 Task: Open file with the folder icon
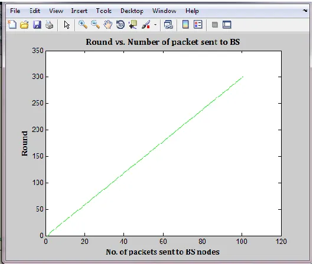pos(24,25)
